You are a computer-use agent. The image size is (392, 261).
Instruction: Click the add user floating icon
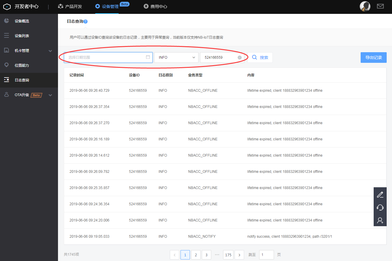[380, 220]
